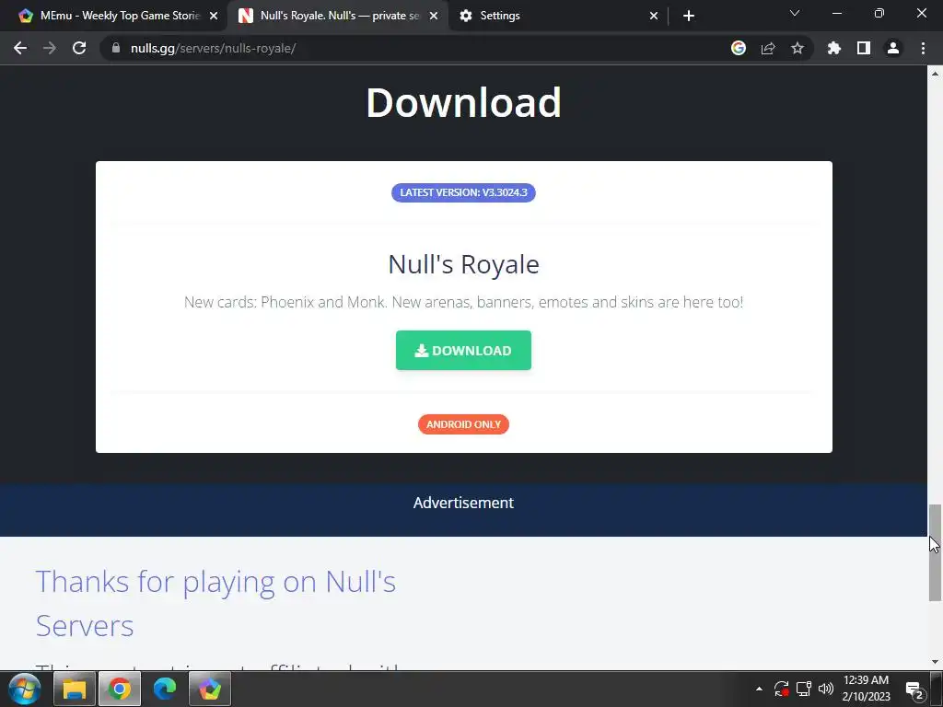Launch Microsoft Edge from taskbar

click(164, 689)
